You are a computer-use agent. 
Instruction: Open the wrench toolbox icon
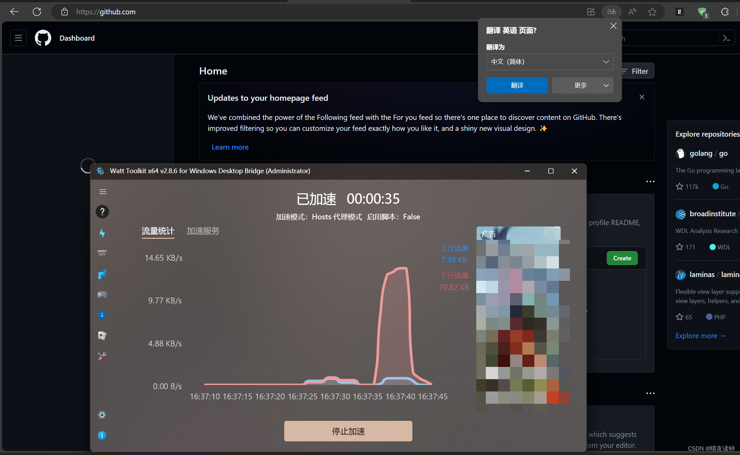pos(102,356)
